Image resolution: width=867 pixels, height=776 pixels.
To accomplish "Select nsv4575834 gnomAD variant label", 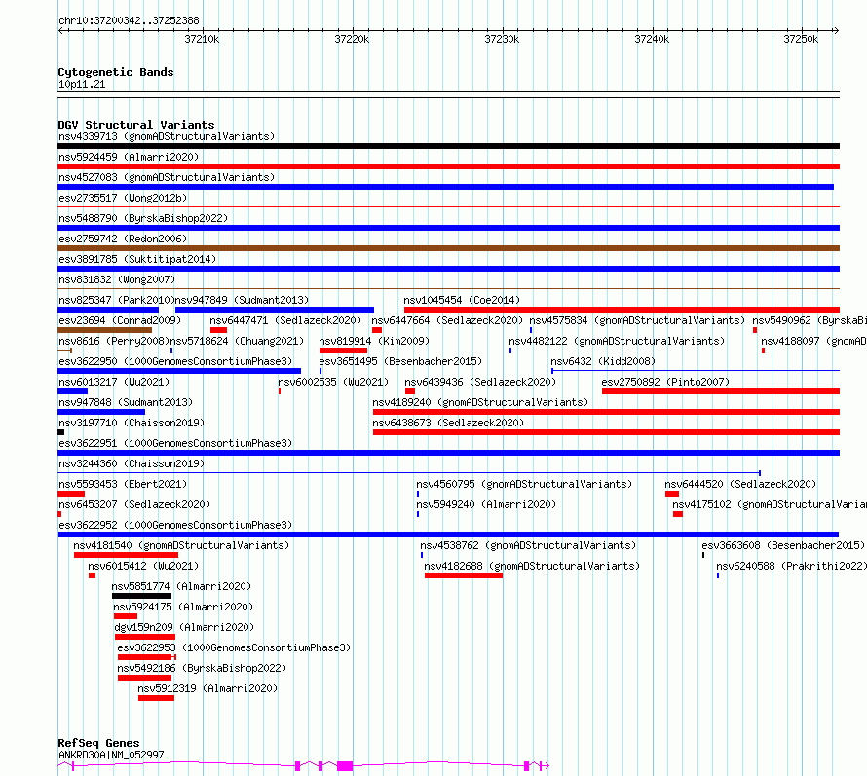I will tap(637, 320).
